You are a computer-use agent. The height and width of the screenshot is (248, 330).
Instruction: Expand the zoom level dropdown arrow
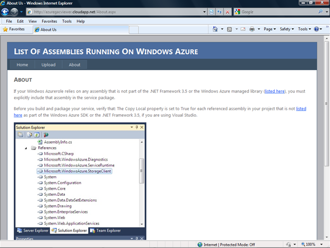(321, 244)
